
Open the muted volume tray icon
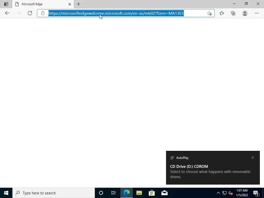(x=231, y=193)
